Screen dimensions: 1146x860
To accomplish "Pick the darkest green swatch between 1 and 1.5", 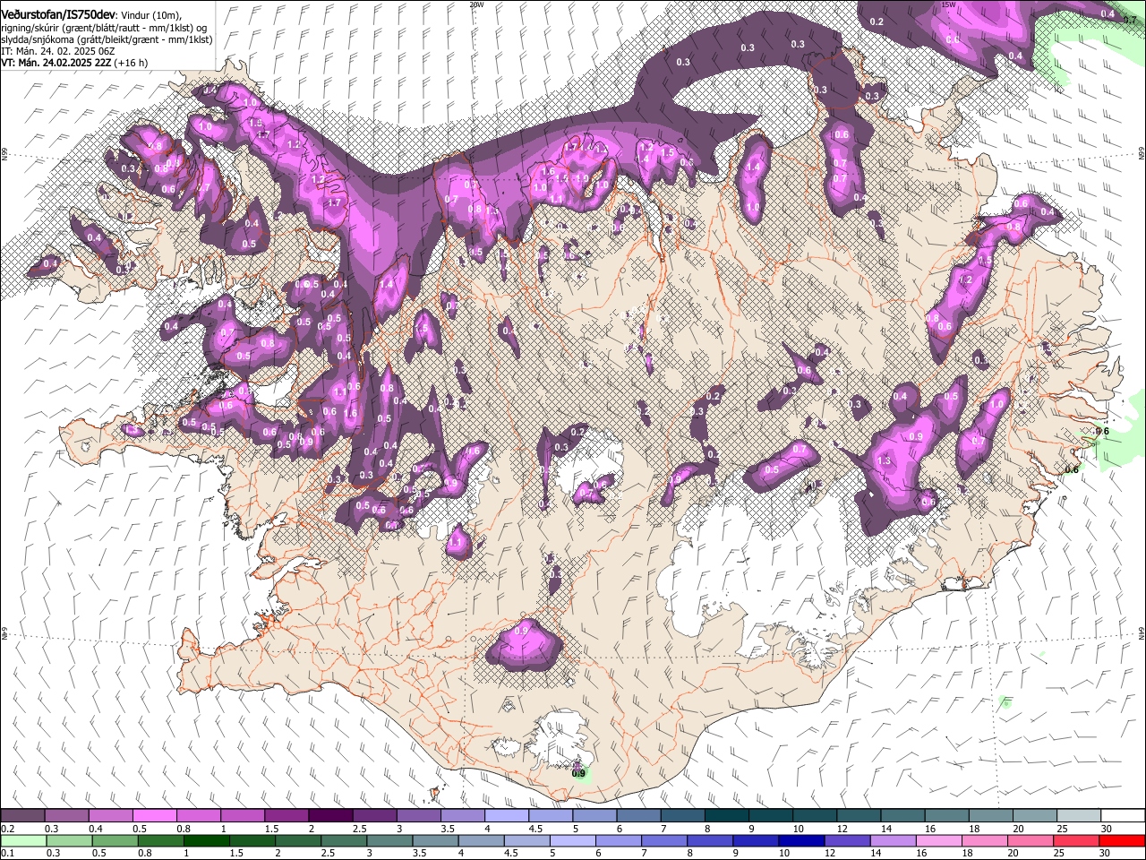I will 205,841.
